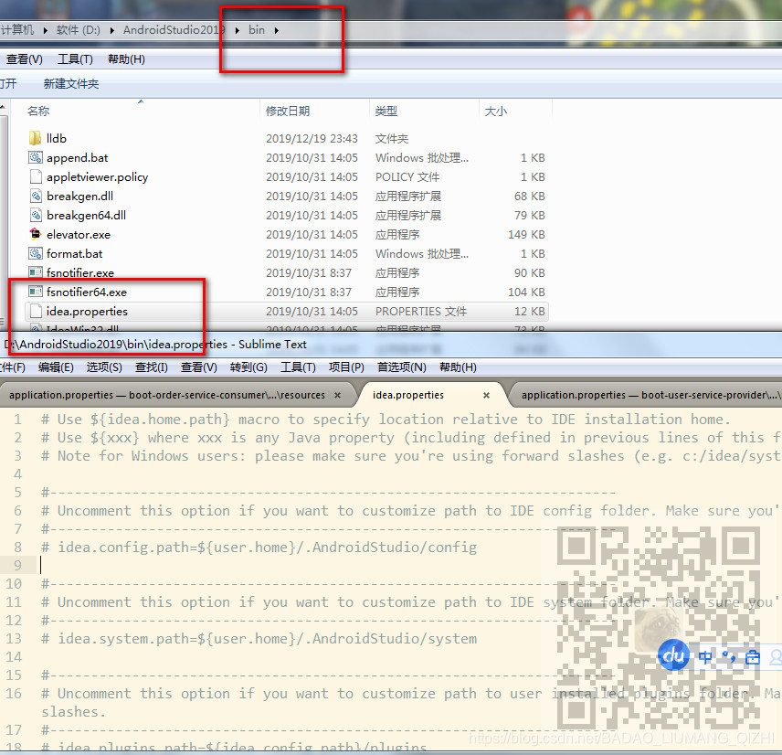Switch to boot-user-service-provider application.properties tab
Viewport: 782px width, 755px height.
pos(649,395)
